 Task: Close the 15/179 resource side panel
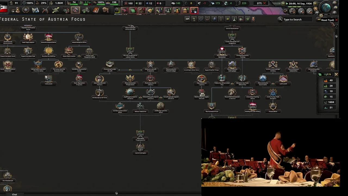[336, 75]
